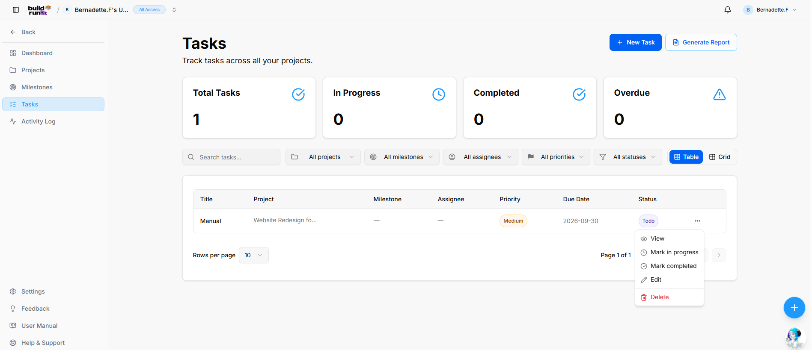Click the Overdue warning triangle icon
The image size is (812, 350).
point(720,94)
